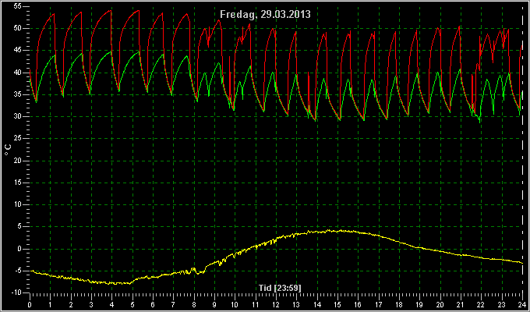
Task: Click hour 24 tick label on time axis
Action: coord(522,304)
